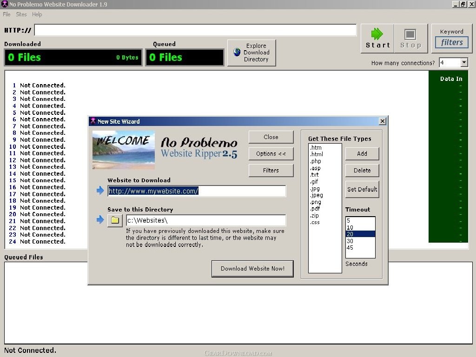Collapse options with Options << button
This screenshot has width=476, height=357.
tap(271, 153)
